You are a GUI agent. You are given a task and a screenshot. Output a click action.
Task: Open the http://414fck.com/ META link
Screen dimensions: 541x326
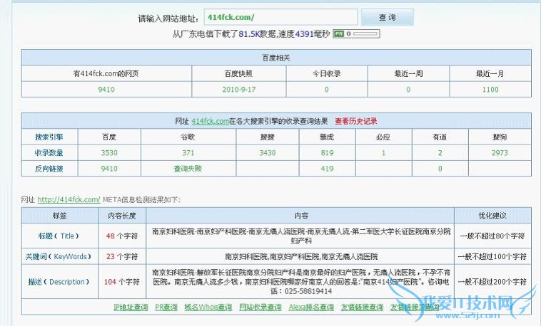point(69,200)
